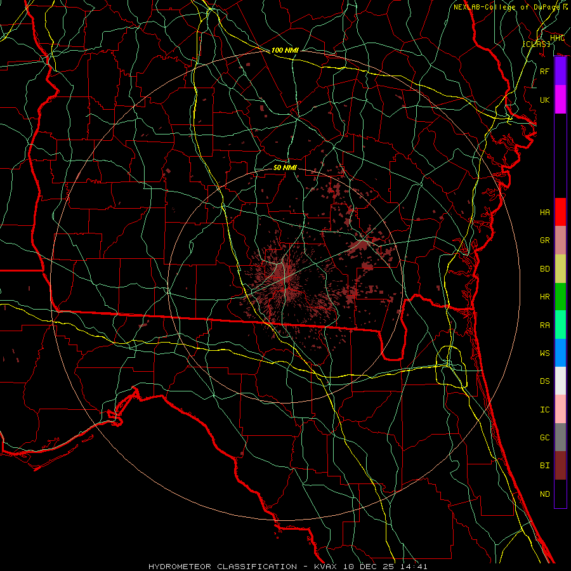Click the 50 NMI range ring label
571x571 pixels.
pos(285,167)
